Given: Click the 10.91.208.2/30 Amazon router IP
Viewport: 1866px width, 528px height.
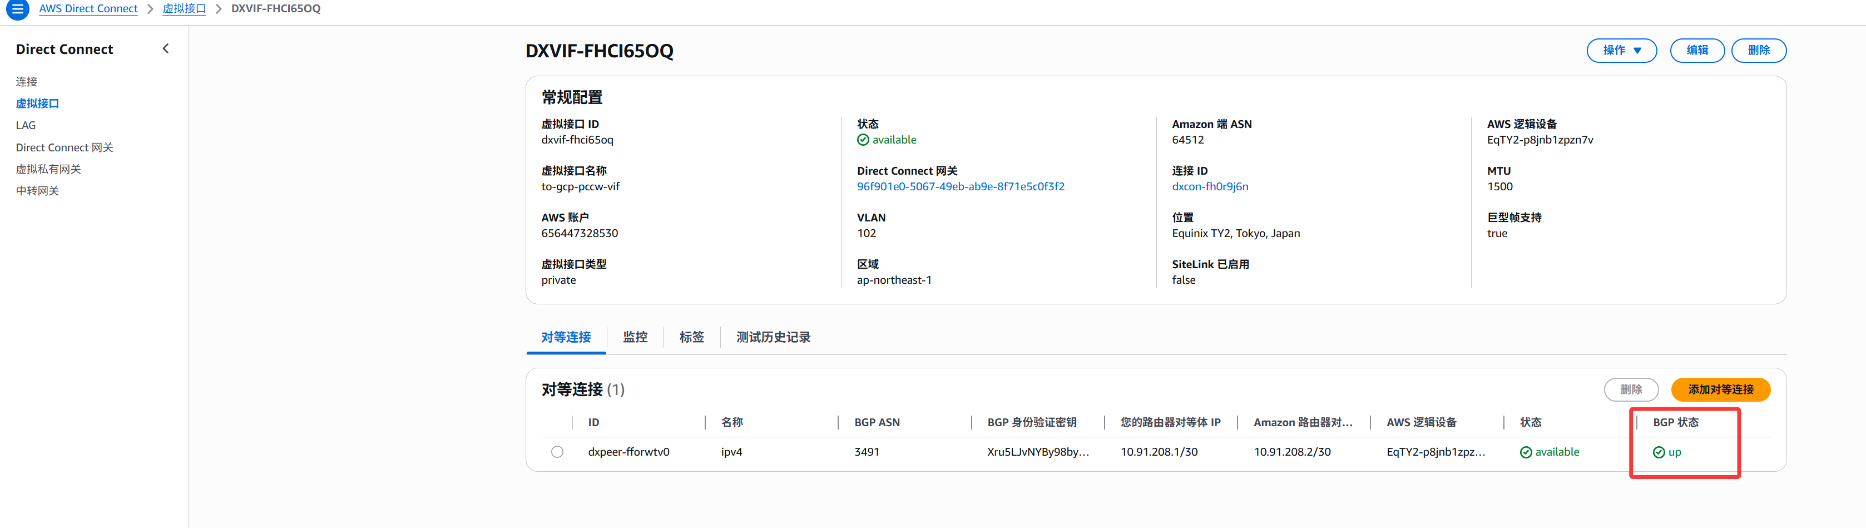Looking at the screenshot, I should click(1291, 452).
